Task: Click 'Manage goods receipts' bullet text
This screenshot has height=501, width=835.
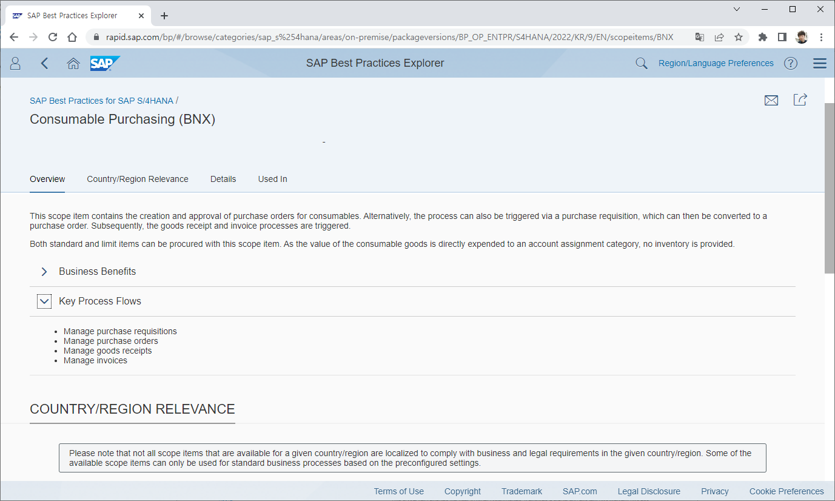Action: [x=108, y=351]
